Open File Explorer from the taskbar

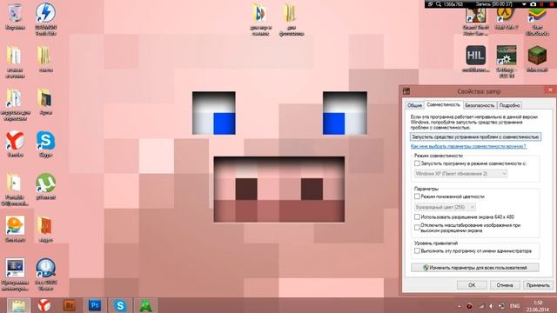pyautogui.click(x=18, y=305)
